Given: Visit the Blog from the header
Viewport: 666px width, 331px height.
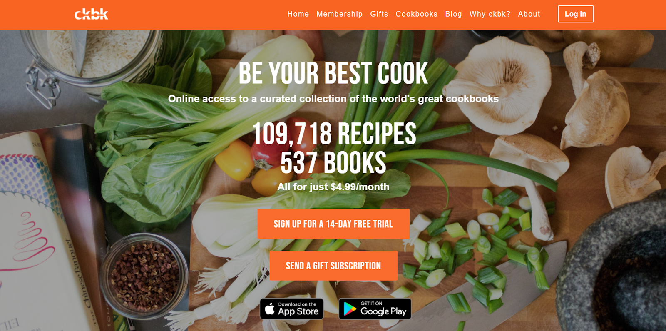Looking at the screenshot, I should 454,14.
